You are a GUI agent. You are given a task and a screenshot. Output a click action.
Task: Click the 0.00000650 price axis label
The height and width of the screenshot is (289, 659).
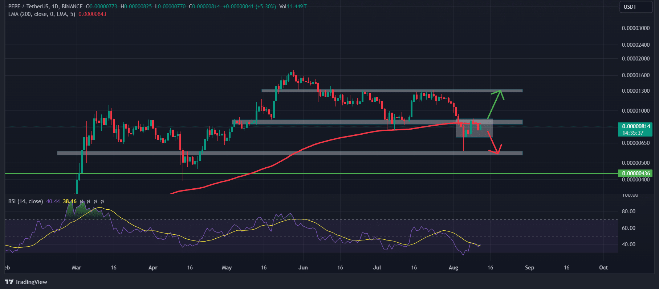pyautogui.click(x=635, y=143)
